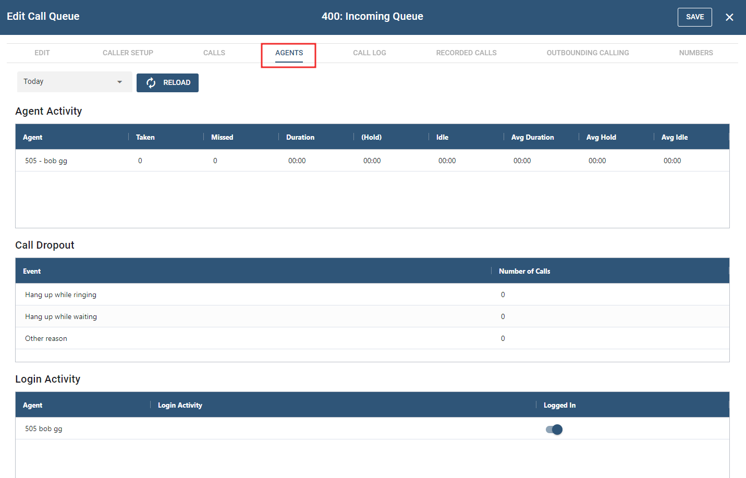The width and height of the screenshot is (746, 478).
Task: Click the Hang up while ringing row
Action: pos(60,295)
